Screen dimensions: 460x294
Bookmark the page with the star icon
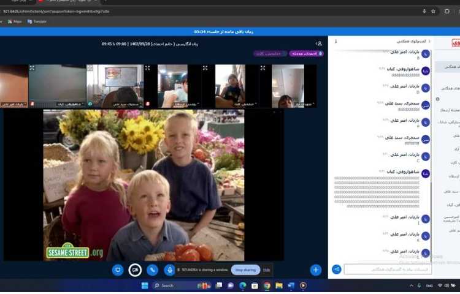pos(433,11)
